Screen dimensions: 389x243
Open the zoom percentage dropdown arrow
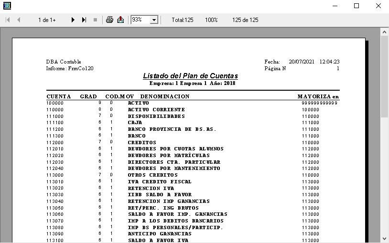tap(154, 20)
